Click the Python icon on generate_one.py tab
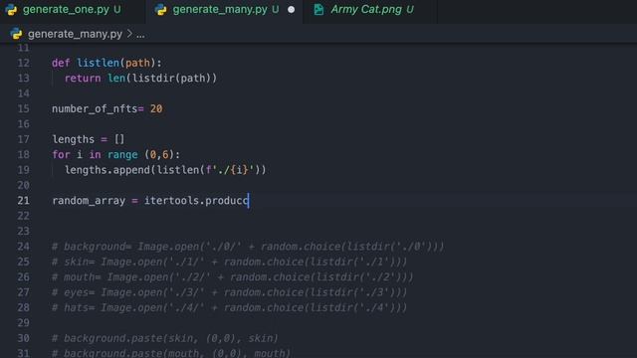Viewport: 637px width, 358px height. coord(11,10)
